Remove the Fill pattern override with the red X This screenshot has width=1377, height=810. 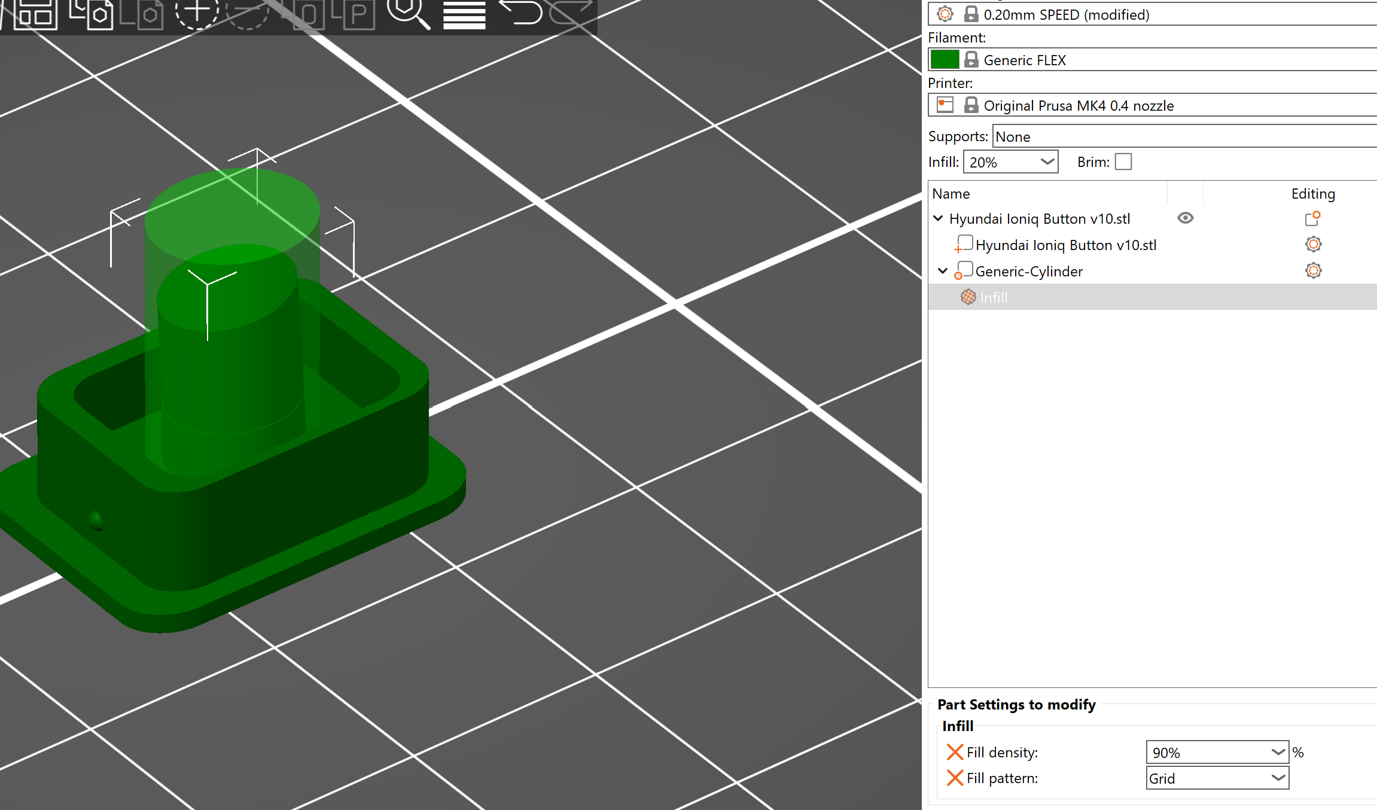point(955,778)
